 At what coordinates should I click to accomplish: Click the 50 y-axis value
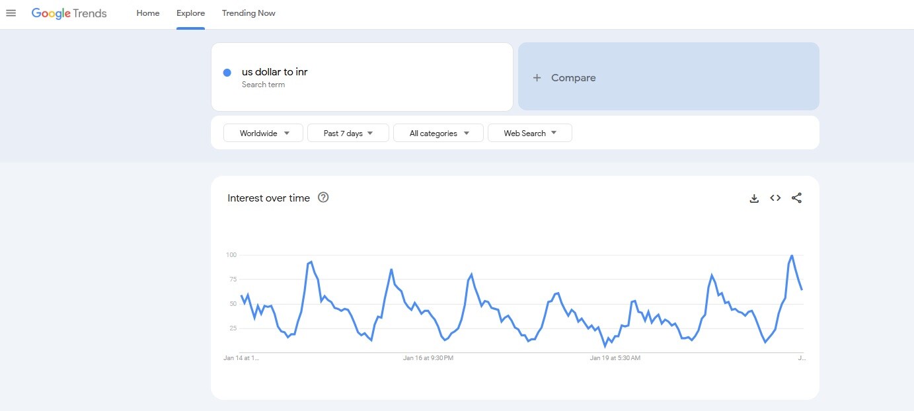coord(233,304)
